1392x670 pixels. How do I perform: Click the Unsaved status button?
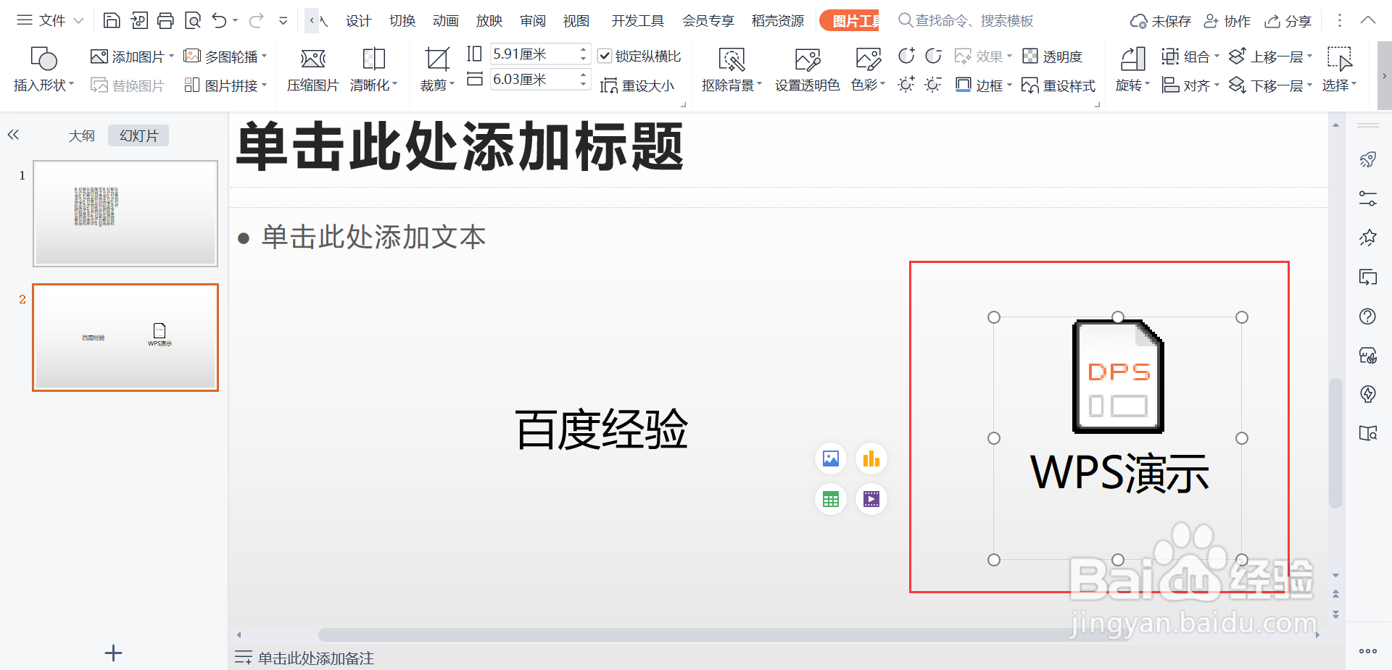pos(1161,21)
